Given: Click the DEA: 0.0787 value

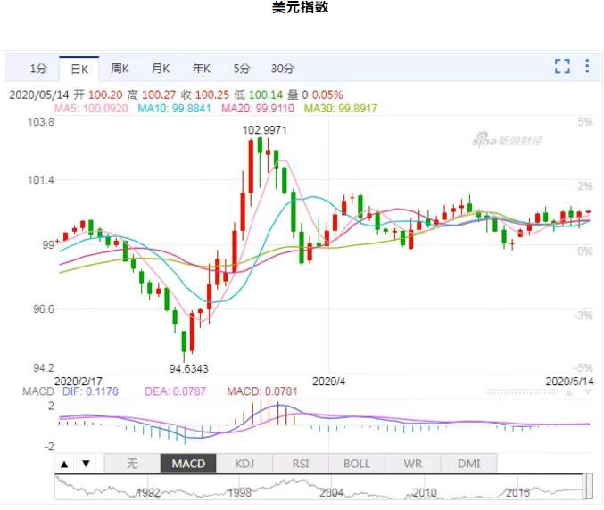Looking at the screenshot, I should point(175,391).
